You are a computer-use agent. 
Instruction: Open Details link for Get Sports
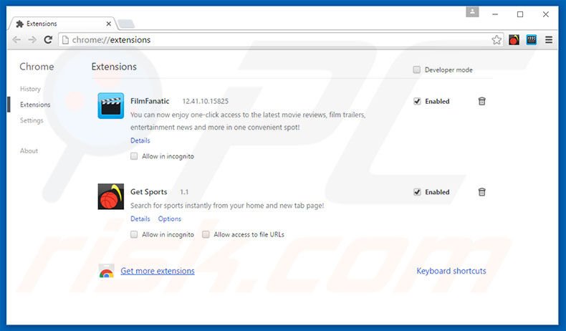pyautogui.click(x=140, y=219)
